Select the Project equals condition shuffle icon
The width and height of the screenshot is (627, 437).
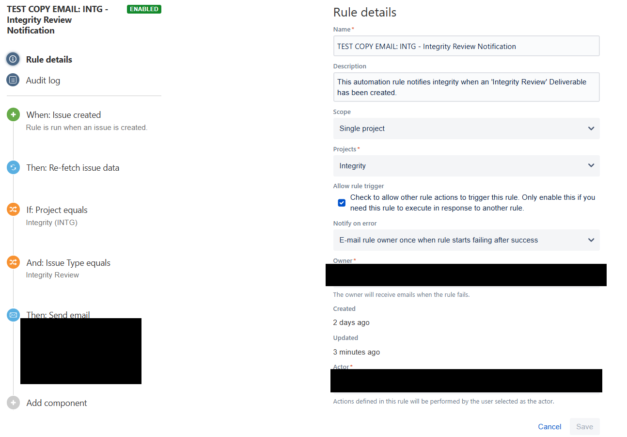tap(13, 210)
